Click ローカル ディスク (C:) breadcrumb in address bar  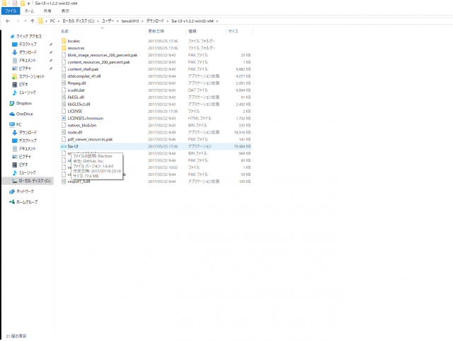pos(79,21)
